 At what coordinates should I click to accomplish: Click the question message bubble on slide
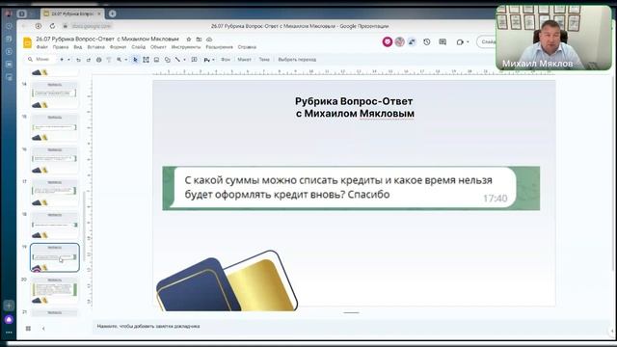click(344, 187)
